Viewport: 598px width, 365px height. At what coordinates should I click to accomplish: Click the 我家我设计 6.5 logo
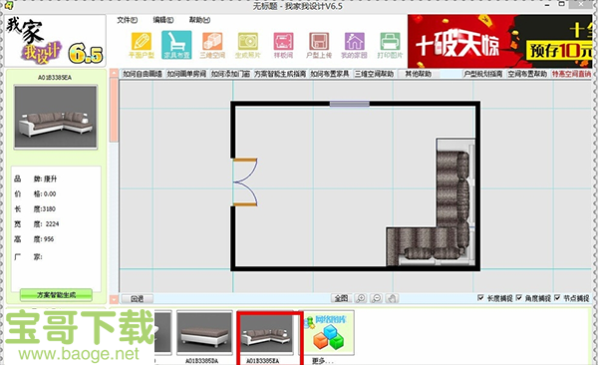pyautogui.click(x=55, y=41)
